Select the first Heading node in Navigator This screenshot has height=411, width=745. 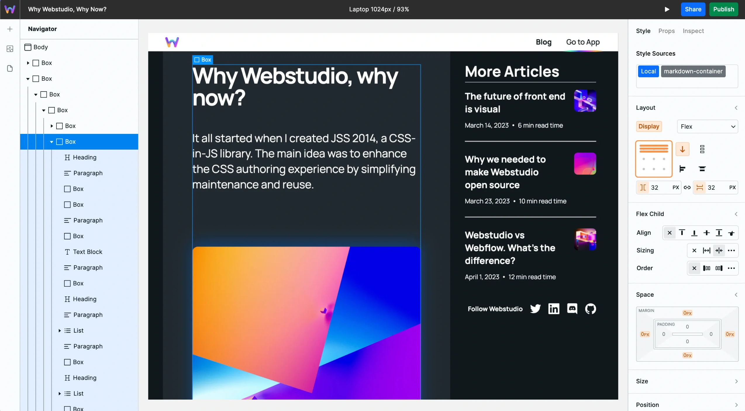click(x=79, y=158)
